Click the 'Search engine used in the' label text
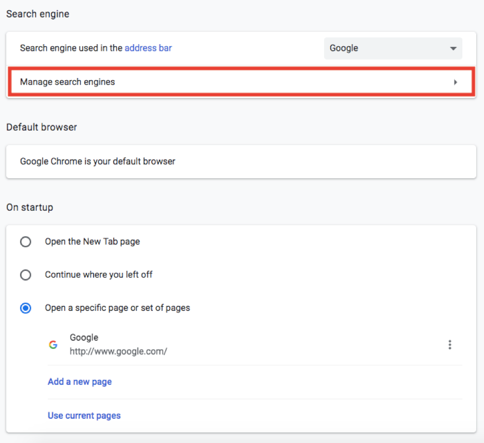Screen dimensions: 484x443 click(71, 48)
